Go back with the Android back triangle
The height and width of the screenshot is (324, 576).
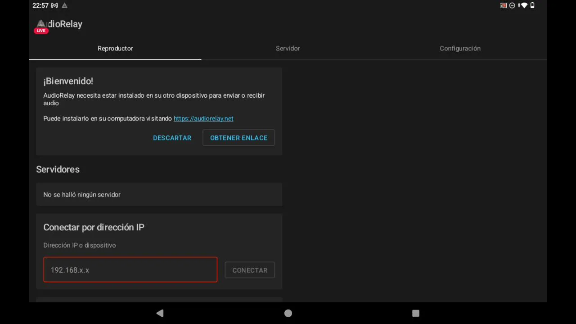pos(160,313)
